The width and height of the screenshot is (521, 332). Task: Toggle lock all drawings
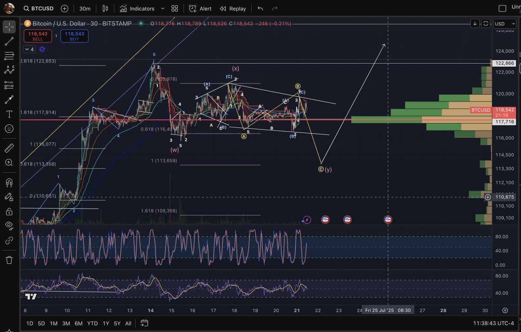(9, 211)
